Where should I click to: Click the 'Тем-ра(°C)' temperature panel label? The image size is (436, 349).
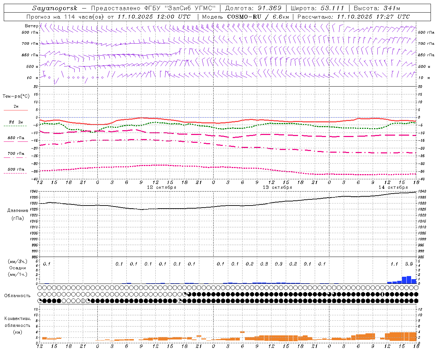(x=16, y=96)
